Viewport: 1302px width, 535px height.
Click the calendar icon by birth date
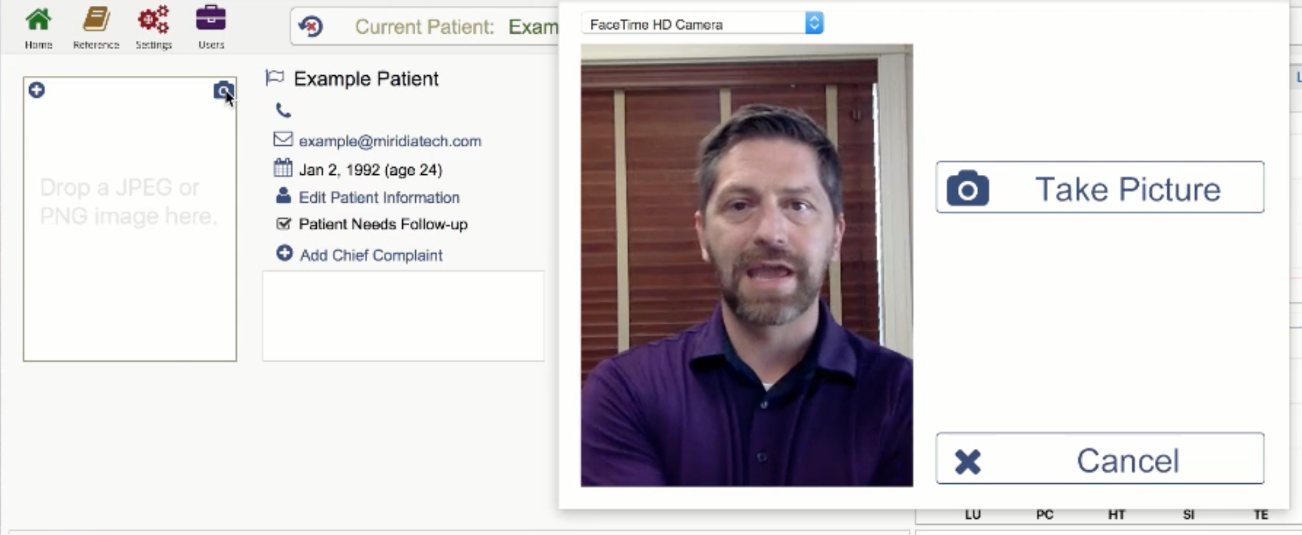[x=283, y=168]
